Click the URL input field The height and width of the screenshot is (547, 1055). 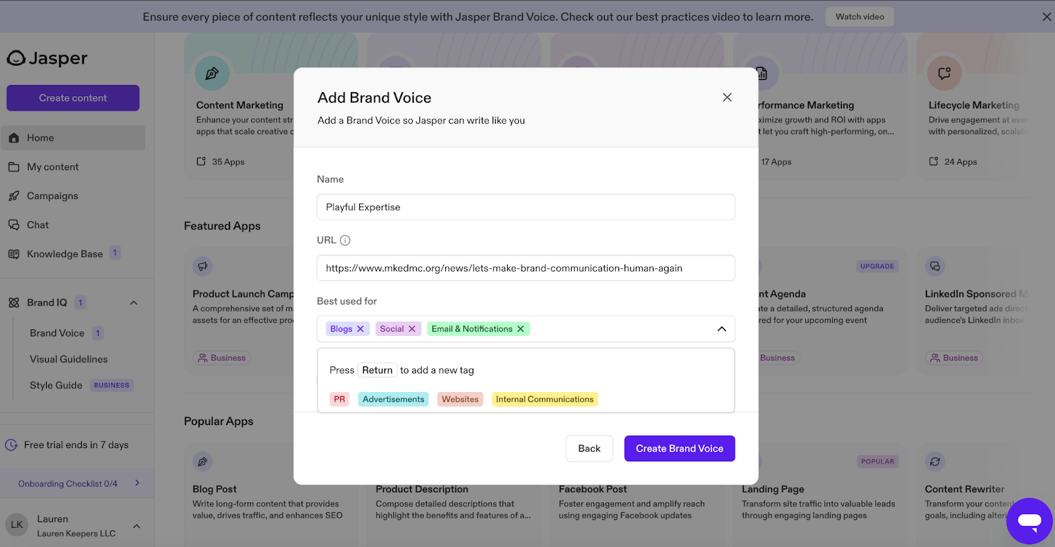(x=526, y=268)
